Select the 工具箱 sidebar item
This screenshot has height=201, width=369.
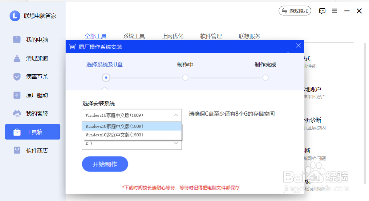click(x=32, y=132)
